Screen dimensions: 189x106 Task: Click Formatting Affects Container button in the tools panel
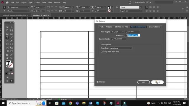click(x=8, y=70)
